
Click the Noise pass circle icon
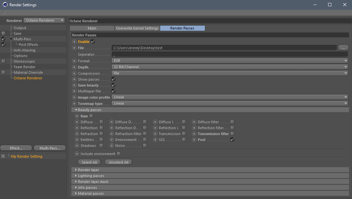[x=112, y=146]
